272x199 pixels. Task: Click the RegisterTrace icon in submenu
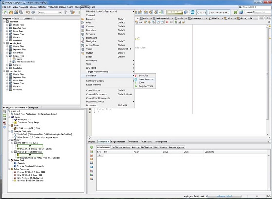point(136,86)
